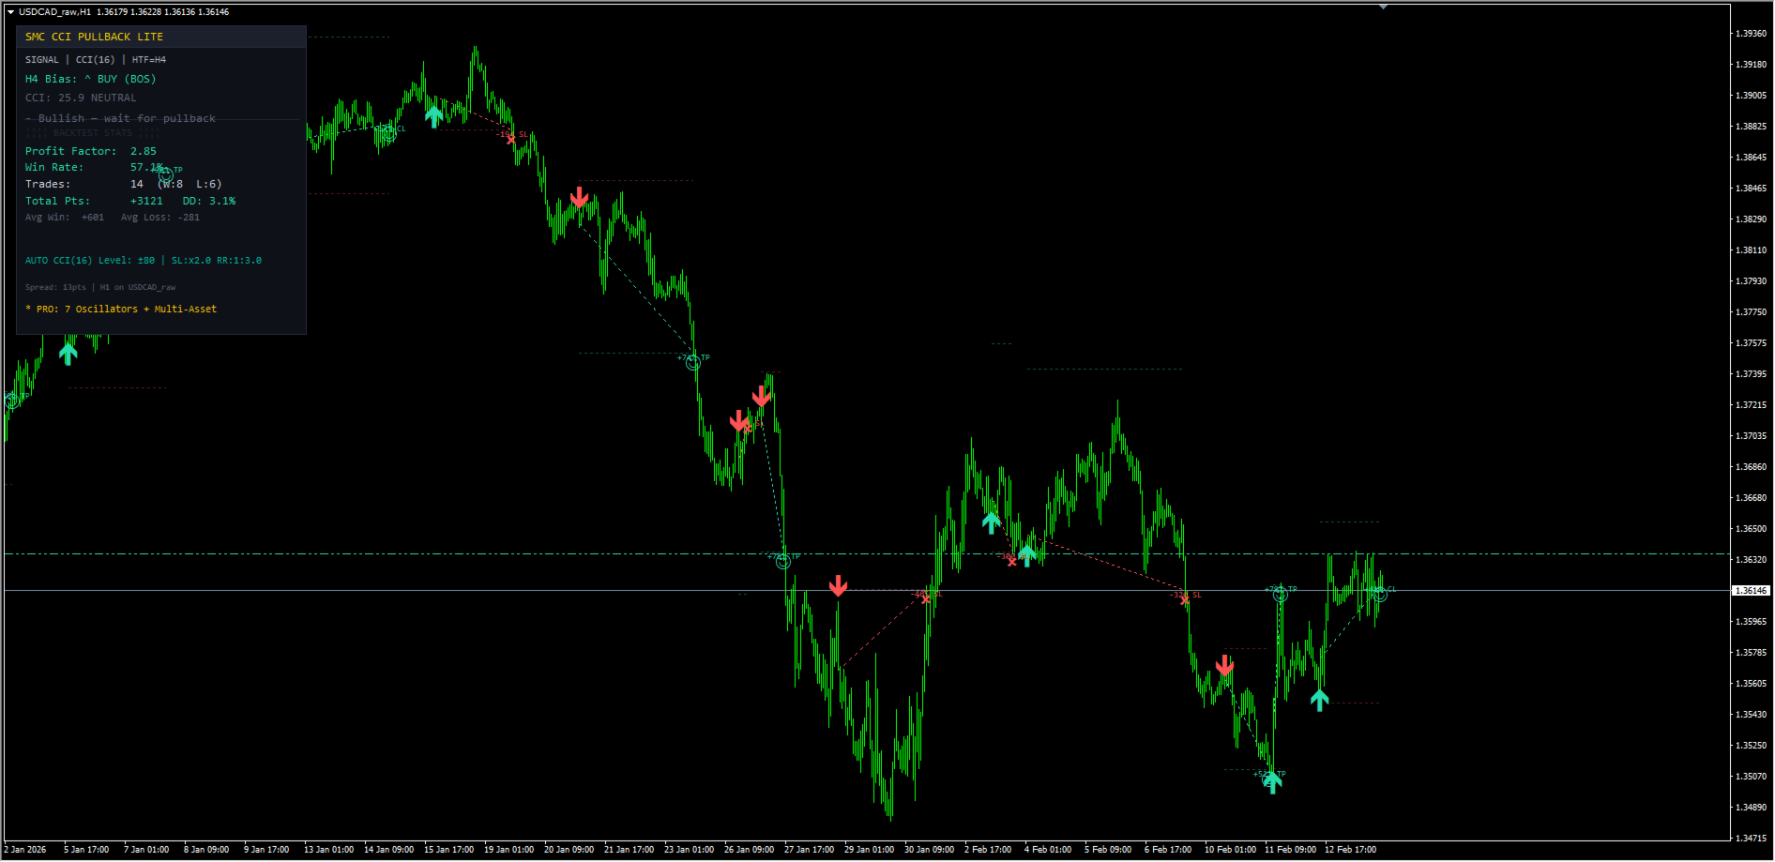Select the green buy arrow near 7 Jan
The image size is (1775, 862).
(68, 354)
